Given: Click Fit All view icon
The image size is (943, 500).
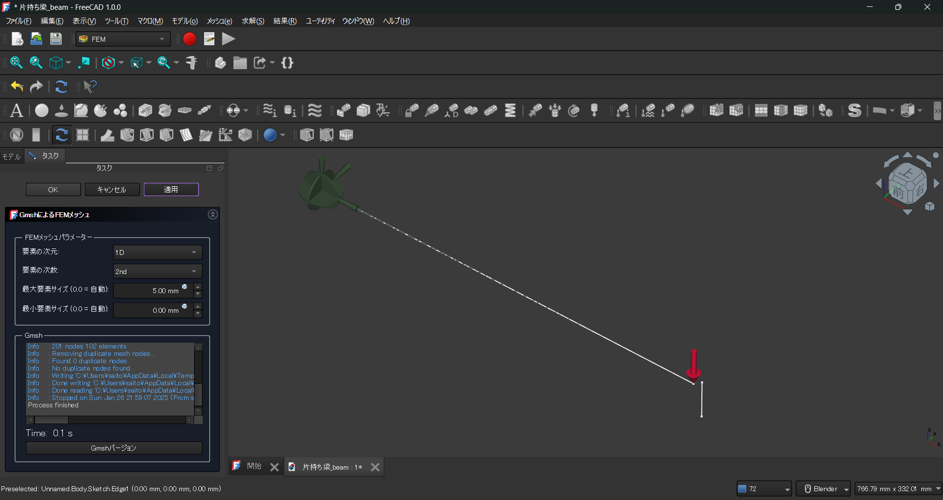Looking at the screenshot, I should pyautogui.click(x=16, y=63).
